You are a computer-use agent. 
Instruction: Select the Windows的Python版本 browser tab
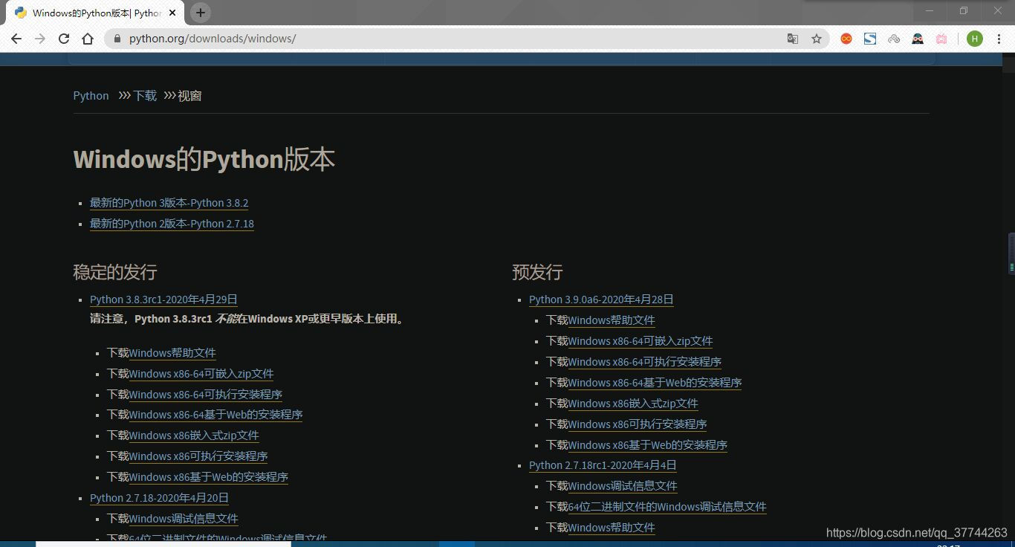[x=89, y=12]
